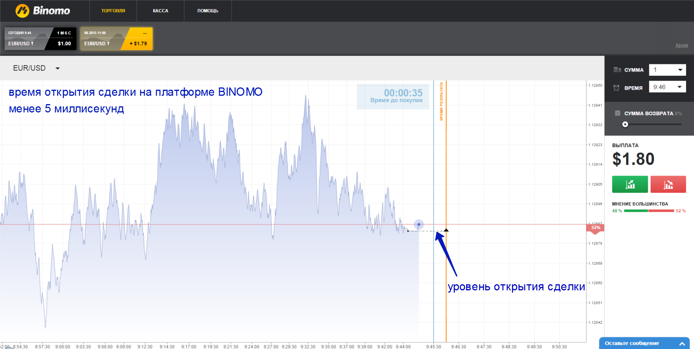Select the ТОРГОВЛЯ tab
This screenshot has height=349, width=694.
click(x=113, y=11)
